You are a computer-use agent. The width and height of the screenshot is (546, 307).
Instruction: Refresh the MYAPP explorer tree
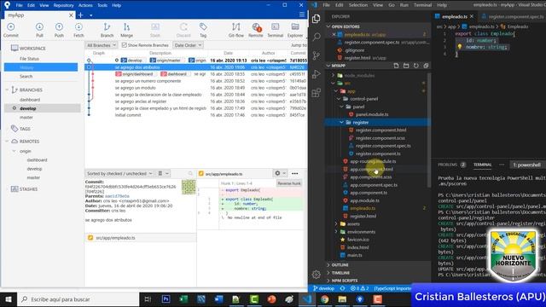[416, 66]
